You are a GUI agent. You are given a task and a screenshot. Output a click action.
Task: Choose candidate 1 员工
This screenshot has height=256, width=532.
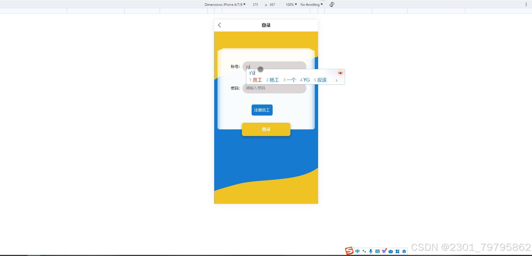255,80
